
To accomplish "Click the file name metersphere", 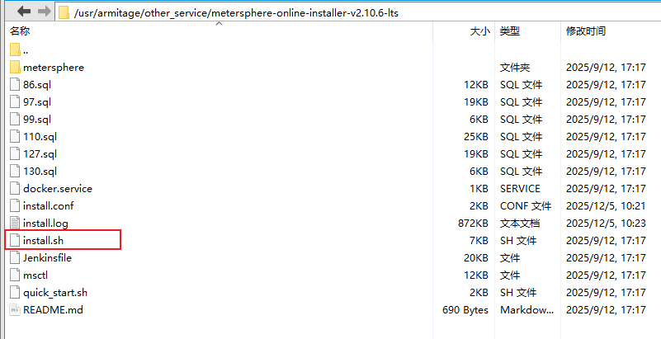I will pyautogui.click(x=54, y=68).
